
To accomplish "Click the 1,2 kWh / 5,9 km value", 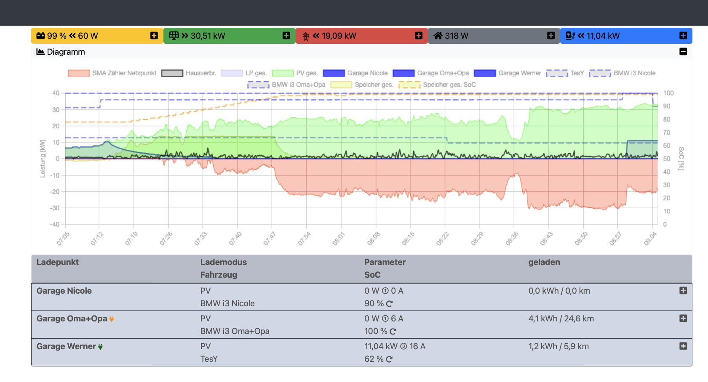I will coord(558,346).
